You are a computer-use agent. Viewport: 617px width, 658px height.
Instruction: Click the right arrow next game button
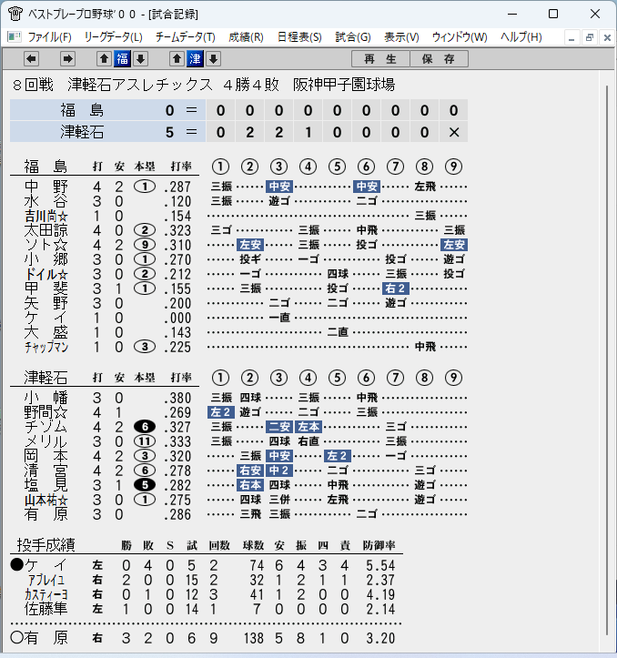67,59
